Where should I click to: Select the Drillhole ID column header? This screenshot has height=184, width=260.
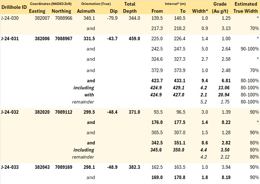(14, 7)
